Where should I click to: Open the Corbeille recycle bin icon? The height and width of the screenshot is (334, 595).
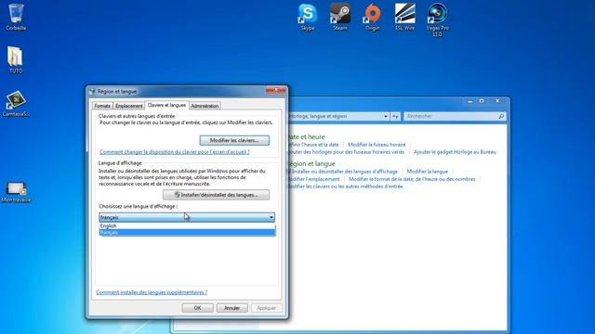click(16, 17)
